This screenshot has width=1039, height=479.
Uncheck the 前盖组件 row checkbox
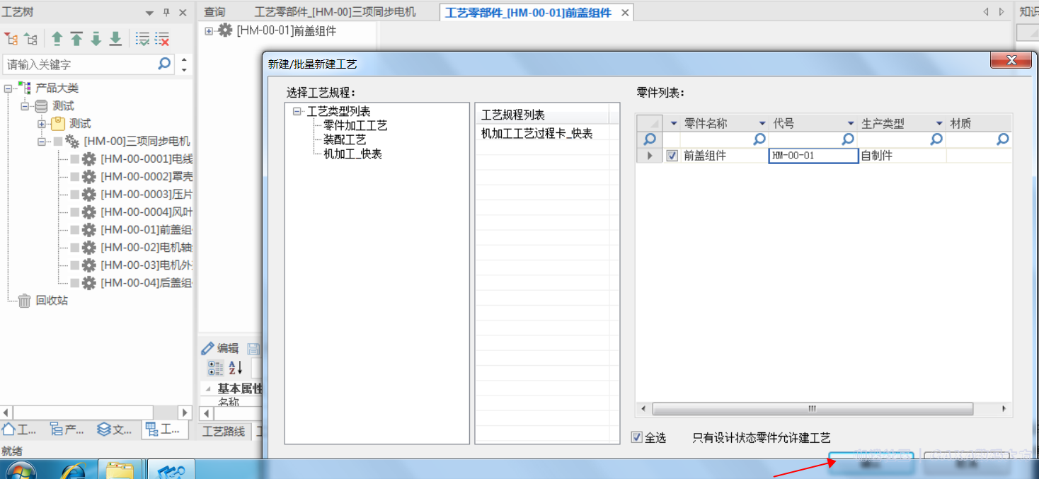(672, 156)
